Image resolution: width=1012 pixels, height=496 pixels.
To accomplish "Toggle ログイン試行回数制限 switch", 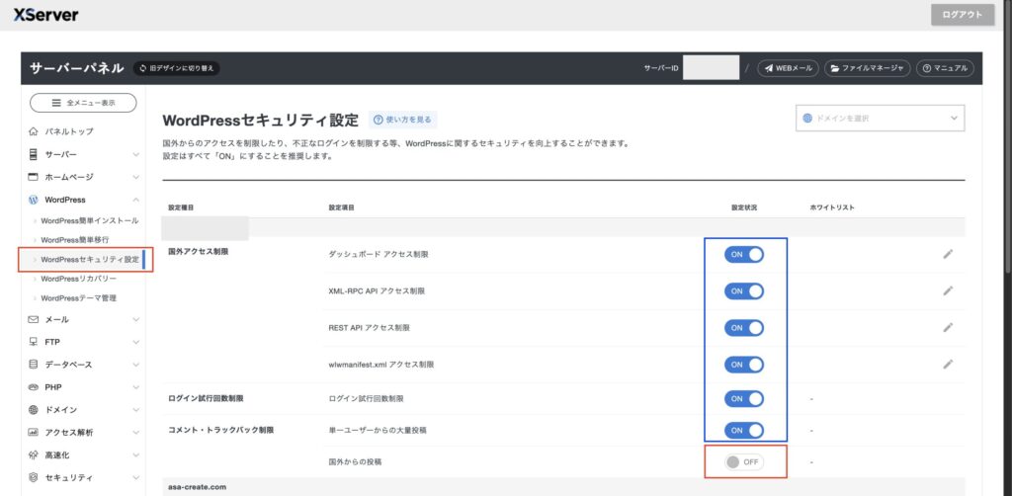I will 744,398.
